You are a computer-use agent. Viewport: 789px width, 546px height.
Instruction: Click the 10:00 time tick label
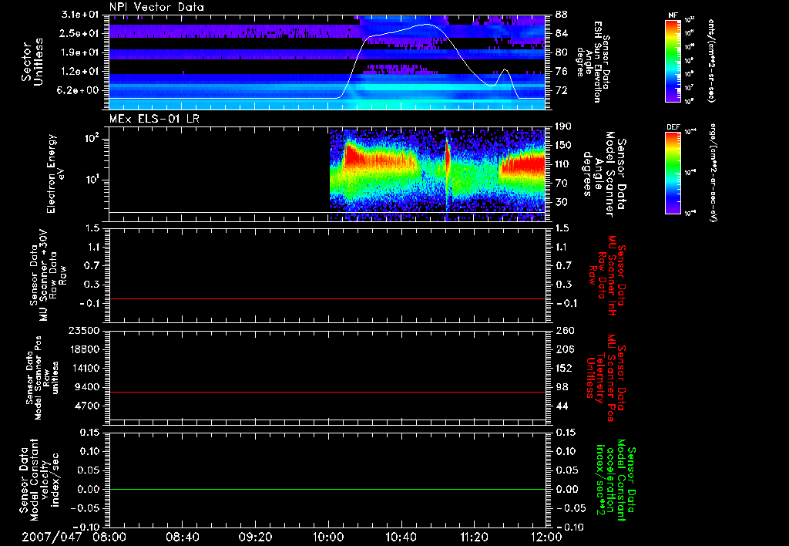tap(328, 537)
